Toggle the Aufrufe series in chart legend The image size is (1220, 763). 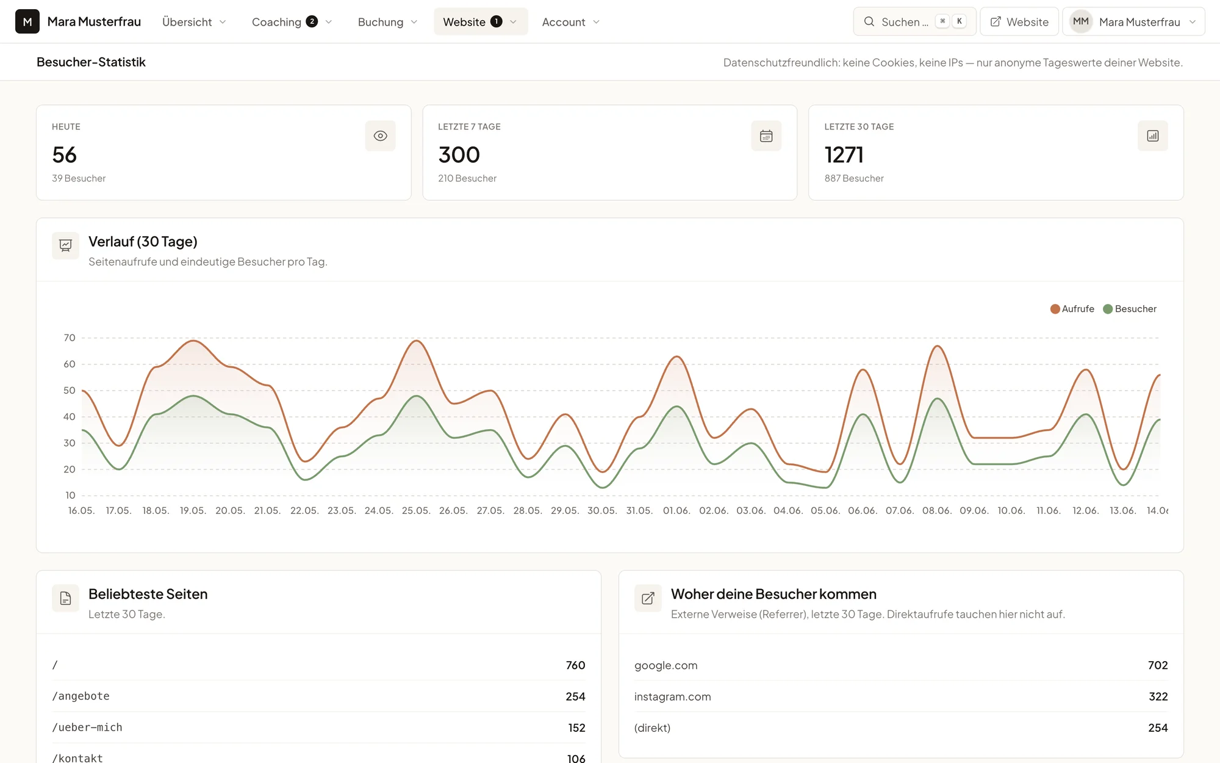tap(1072, 309)
